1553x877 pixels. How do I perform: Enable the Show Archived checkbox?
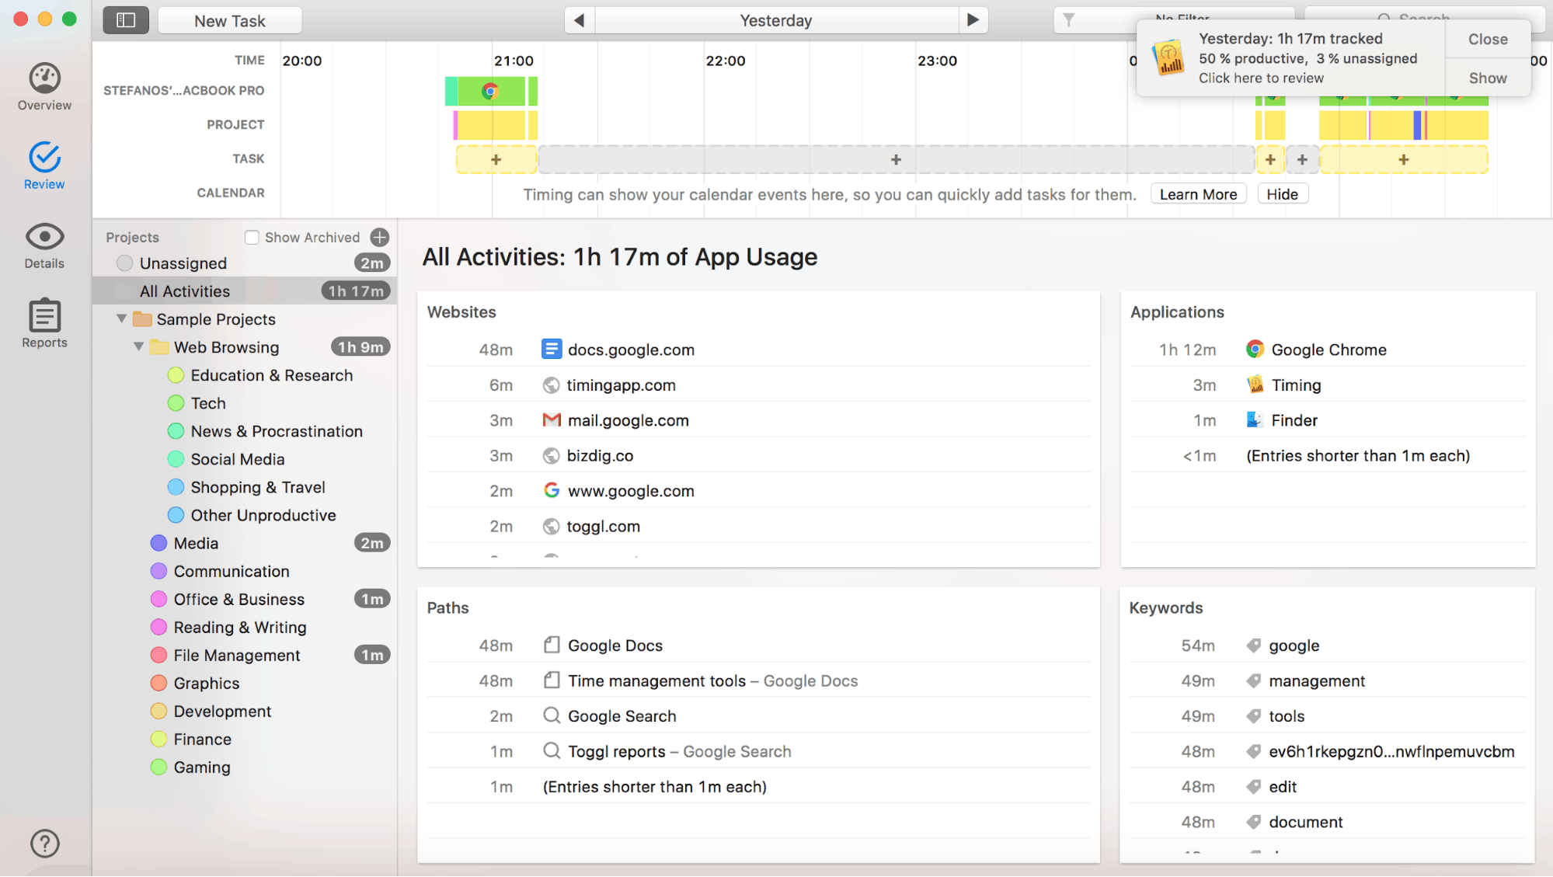tap(252, 237)
